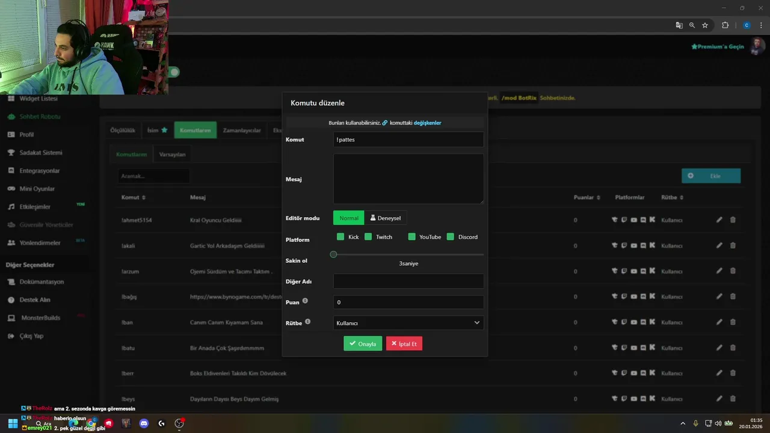Sort table by Rütbe column header

tap(672, 197)
